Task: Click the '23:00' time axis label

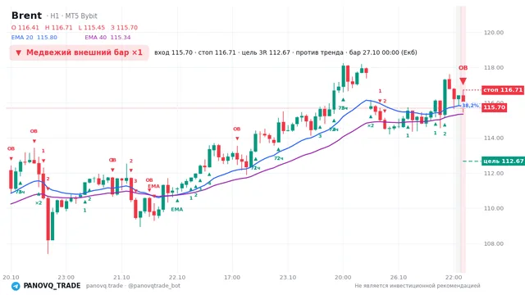Action: [x=66, y=277]
